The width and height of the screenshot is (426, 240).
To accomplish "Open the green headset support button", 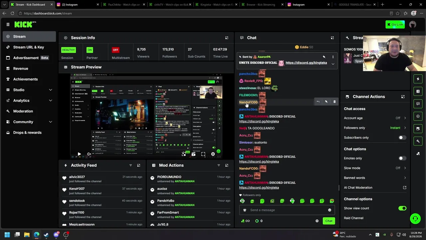I will click(415, 219).
